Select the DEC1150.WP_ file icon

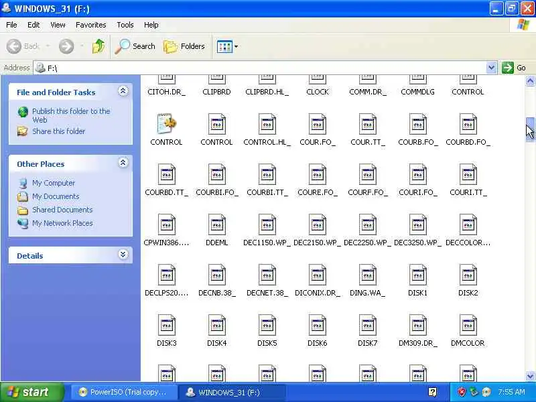pos(267,224)
